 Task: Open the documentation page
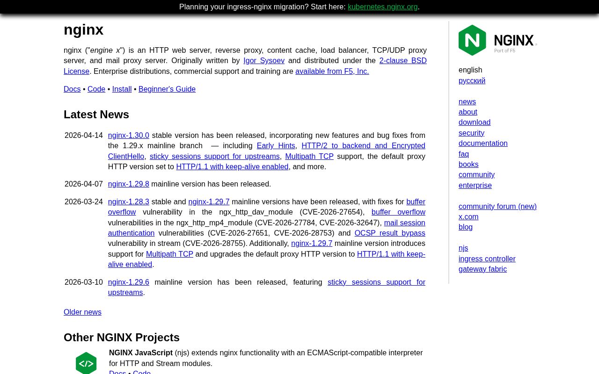[x=483, y=143]
